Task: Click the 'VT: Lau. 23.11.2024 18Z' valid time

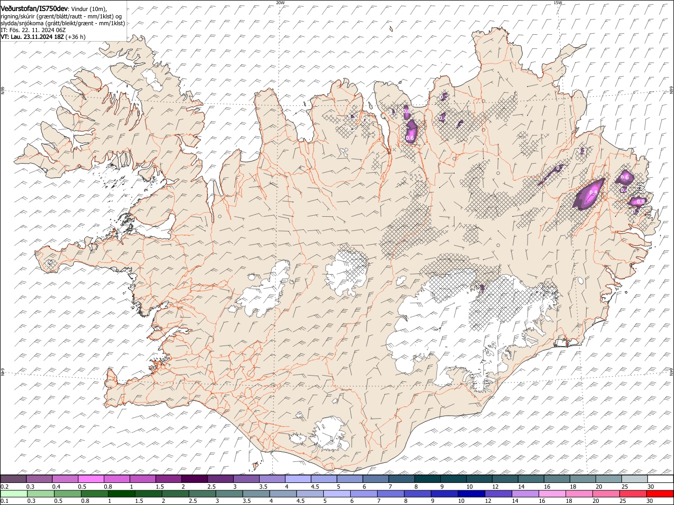Action: [x=32, y=37]
